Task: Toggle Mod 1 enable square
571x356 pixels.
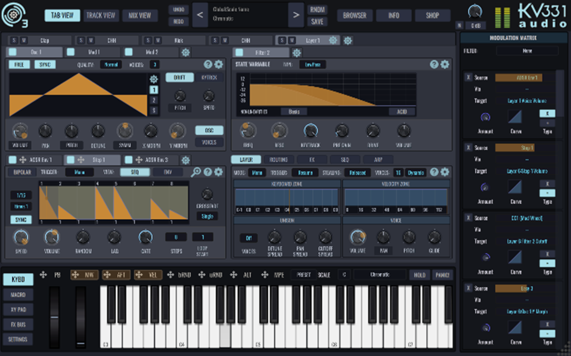Action: pyautogui.click(x=71, y=52)
